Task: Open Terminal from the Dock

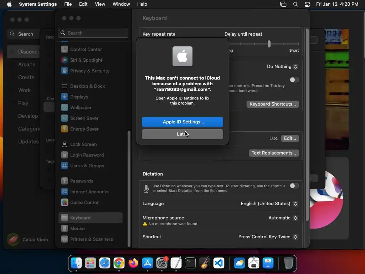Action: [190, 263]
